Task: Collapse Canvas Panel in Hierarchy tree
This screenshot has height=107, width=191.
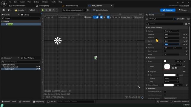Action: (x=3, y=67)
